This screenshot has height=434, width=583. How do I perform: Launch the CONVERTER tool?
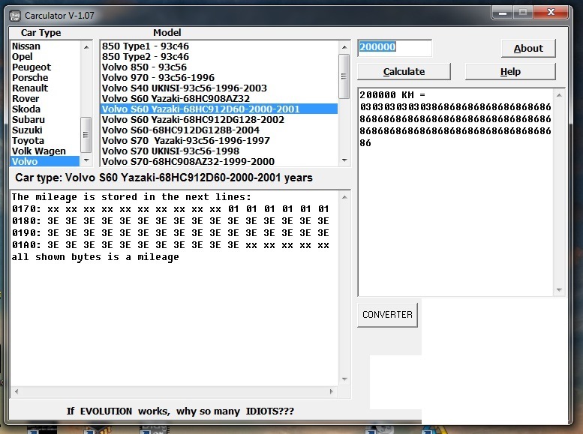click(x=387, y=315)
